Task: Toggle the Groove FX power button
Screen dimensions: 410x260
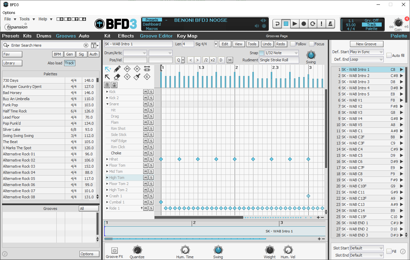Action: point(114,250)
